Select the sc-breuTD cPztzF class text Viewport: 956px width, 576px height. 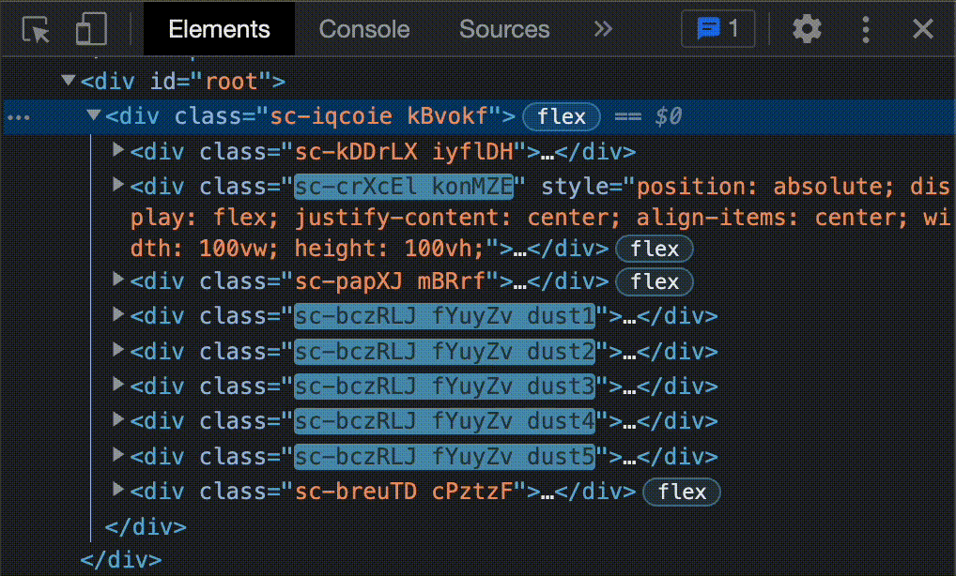(404, 492)
